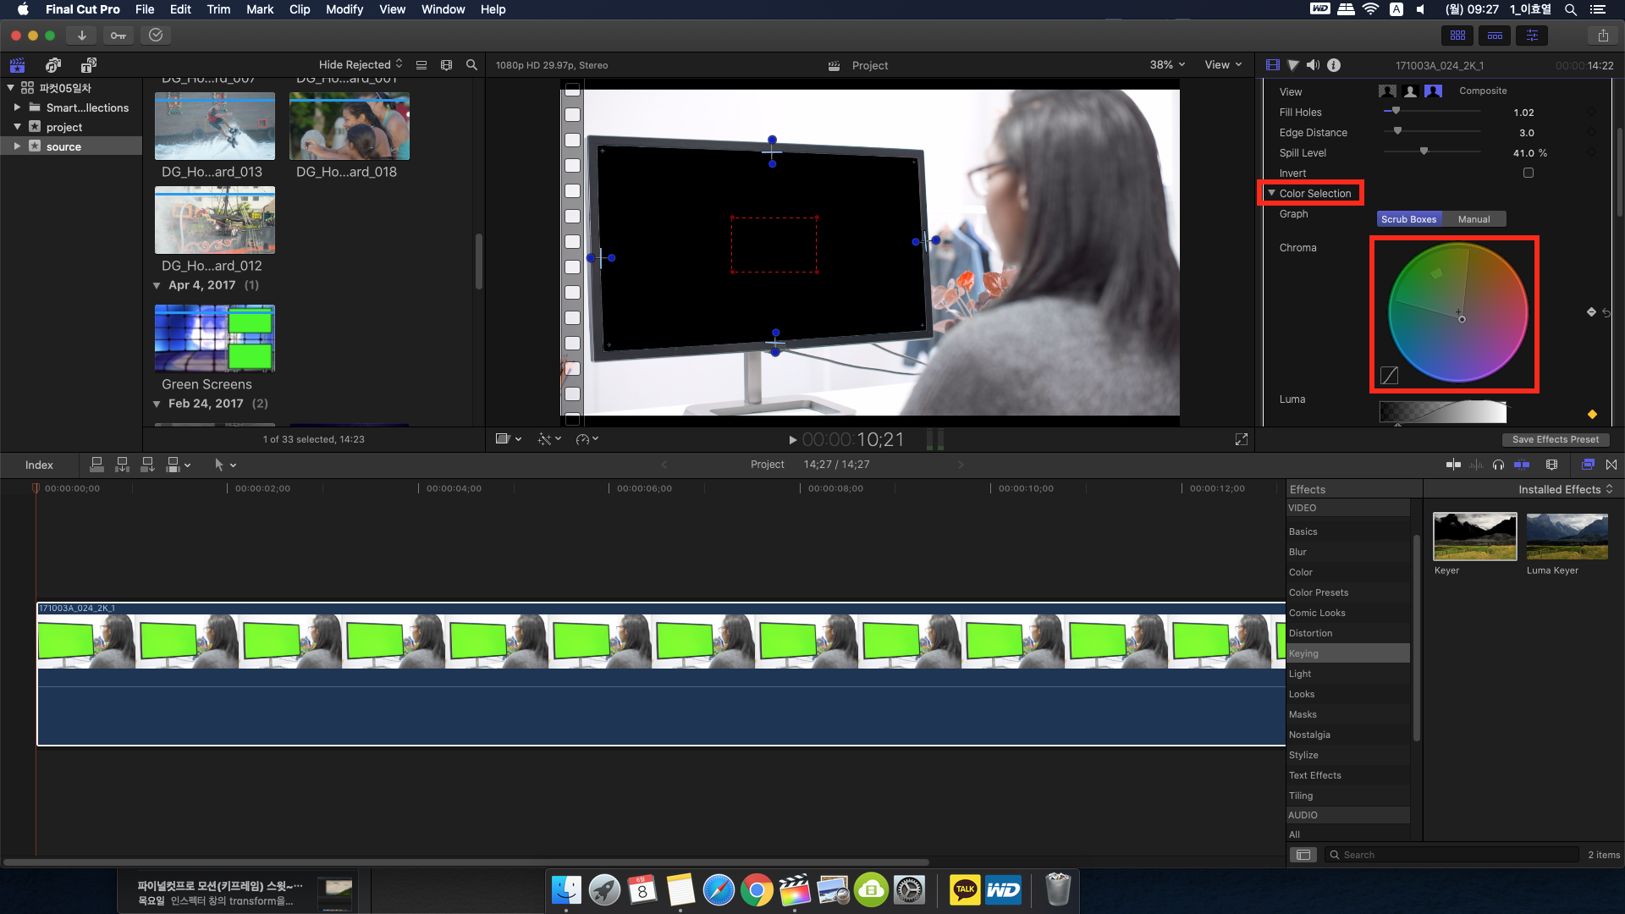
Task: Toggle the Inspector display button
Action: click(x=1532, y=36)
